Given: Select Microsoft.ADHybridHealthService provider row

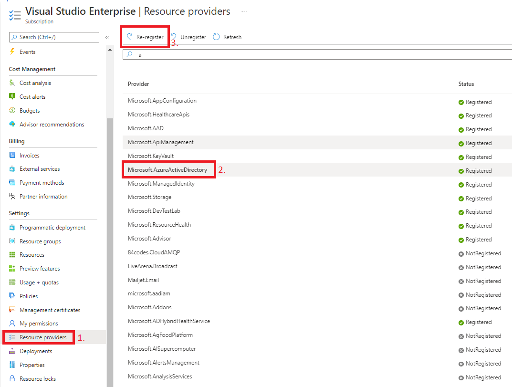Looking at the screenshot, I should click(x=317, y=321).
